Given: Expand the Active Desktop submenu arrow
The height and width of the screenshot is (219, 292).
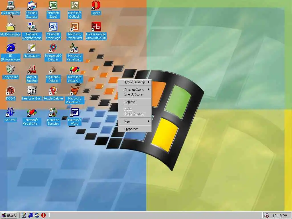Looking at the screenshot, I should point(149,82).
